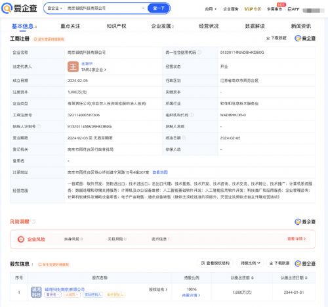328x307 pixels.
Task: Switch to the 重点关注 tab
Action: coord(70,26)
